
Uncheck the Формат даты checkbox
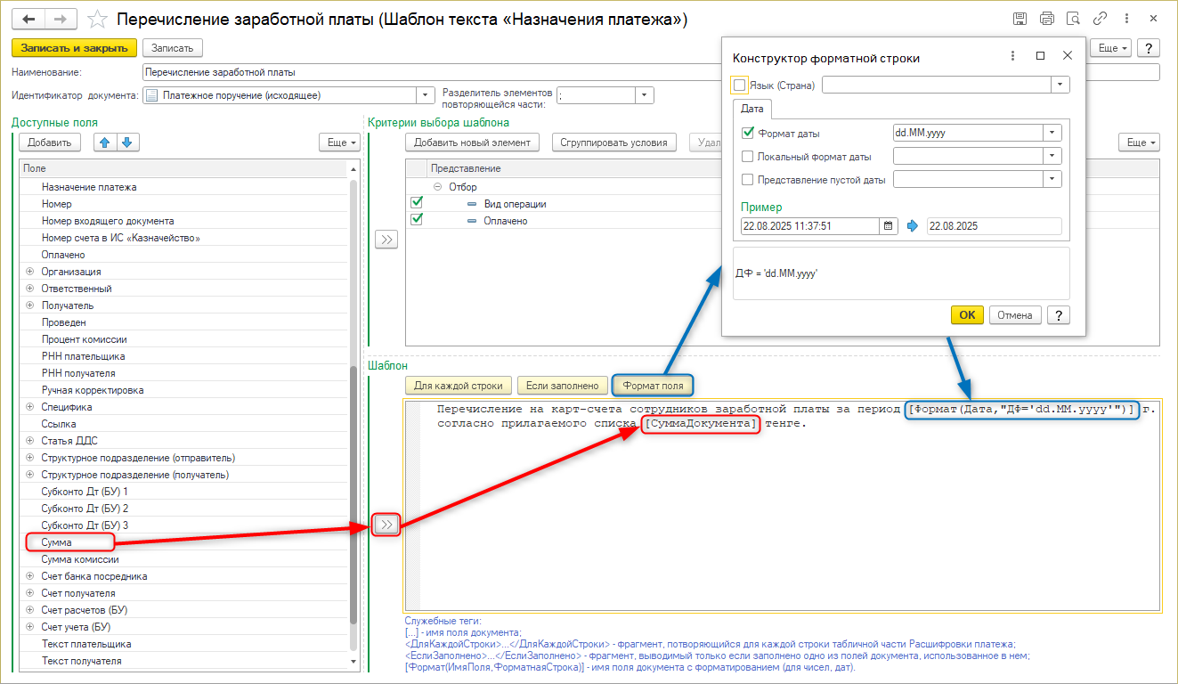pyautogui.click(x=748, y=134)
